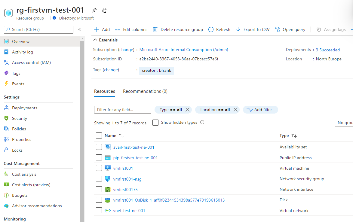The width and height of the screenshot is (353, 222).
Task: Switch to the Recommendations tab
Action: tap(145, 91)
